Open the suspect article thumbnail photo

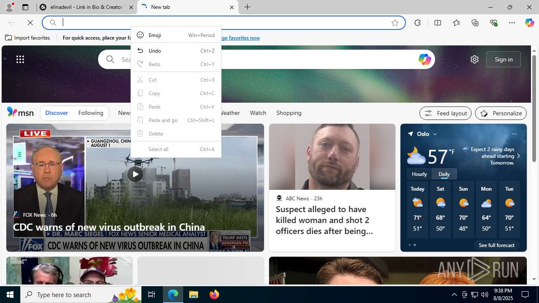click(332, 157)
